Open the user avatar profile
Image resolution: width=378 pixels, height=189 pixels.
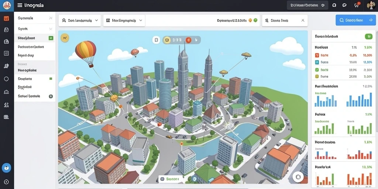pyautogui.click(x=371, y=5)
